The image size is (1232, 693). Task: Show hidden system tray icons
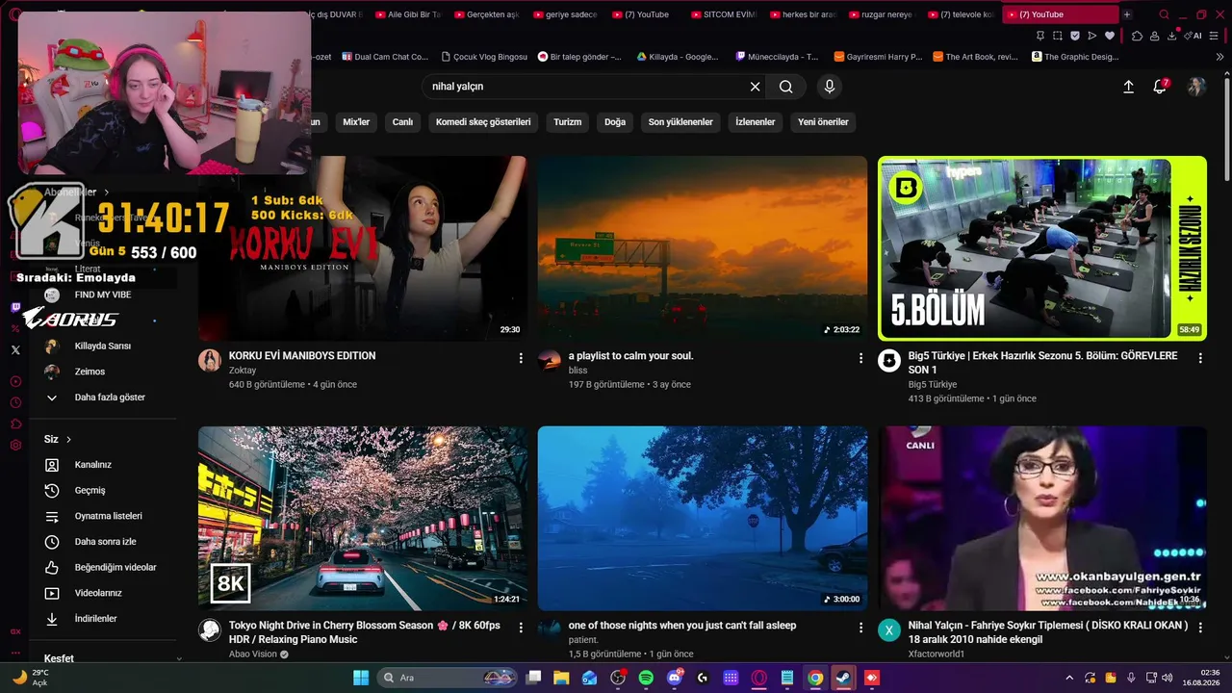coord(1068,678)
